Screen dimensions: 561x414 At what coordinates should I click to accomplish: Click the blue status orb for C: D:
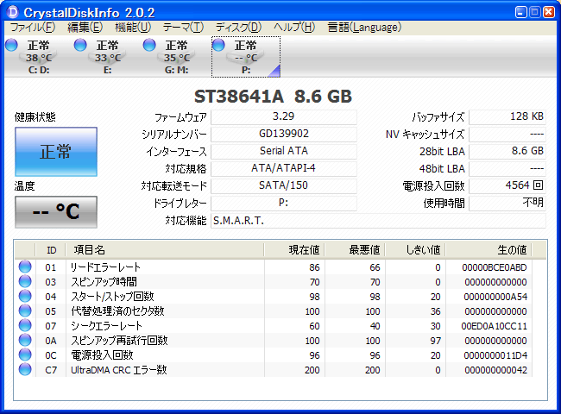point(11,45)
